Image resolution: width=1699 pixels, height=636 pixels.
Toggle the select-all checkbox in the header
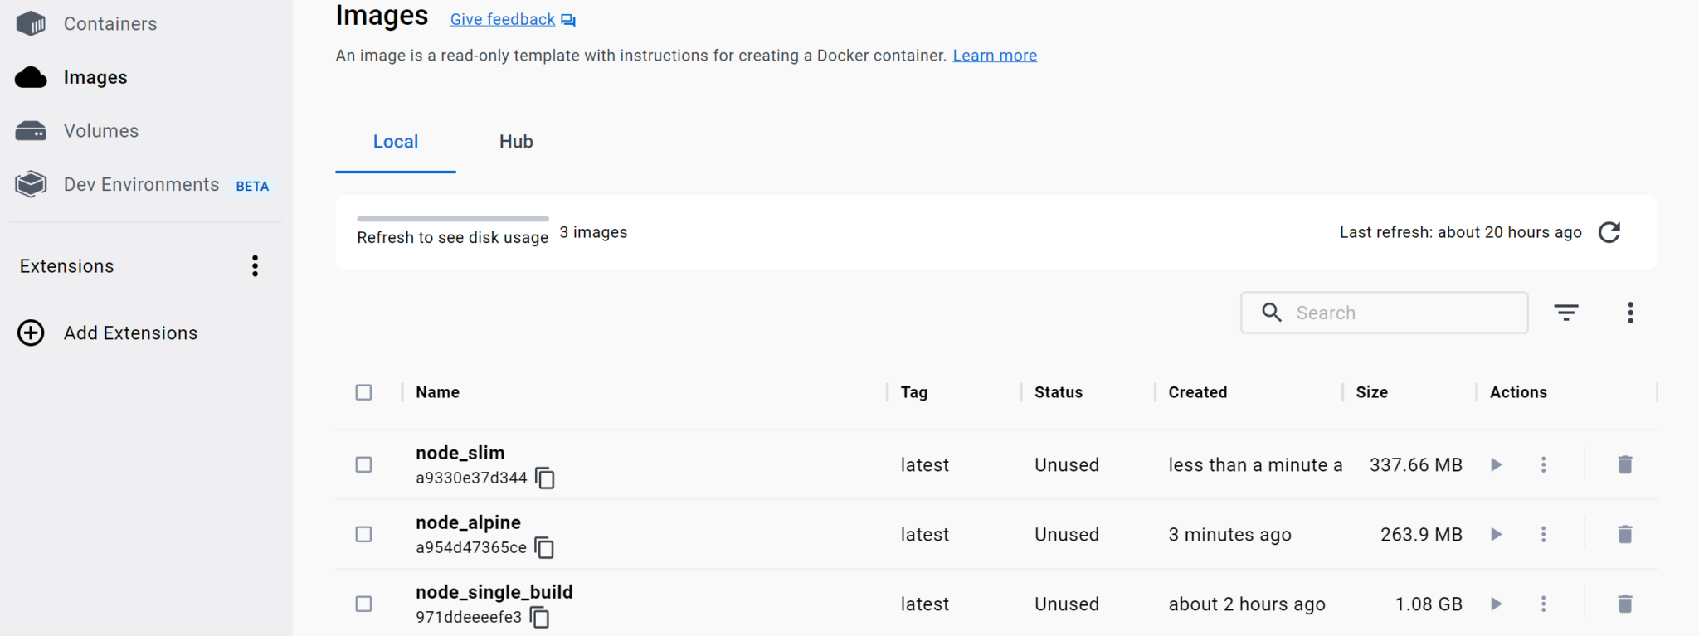tap(363, 391)
